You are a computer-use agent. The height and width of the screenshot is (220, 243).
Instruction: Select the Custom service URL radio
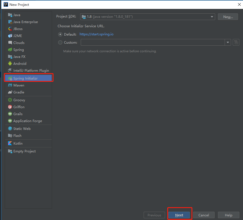point(60,43)
